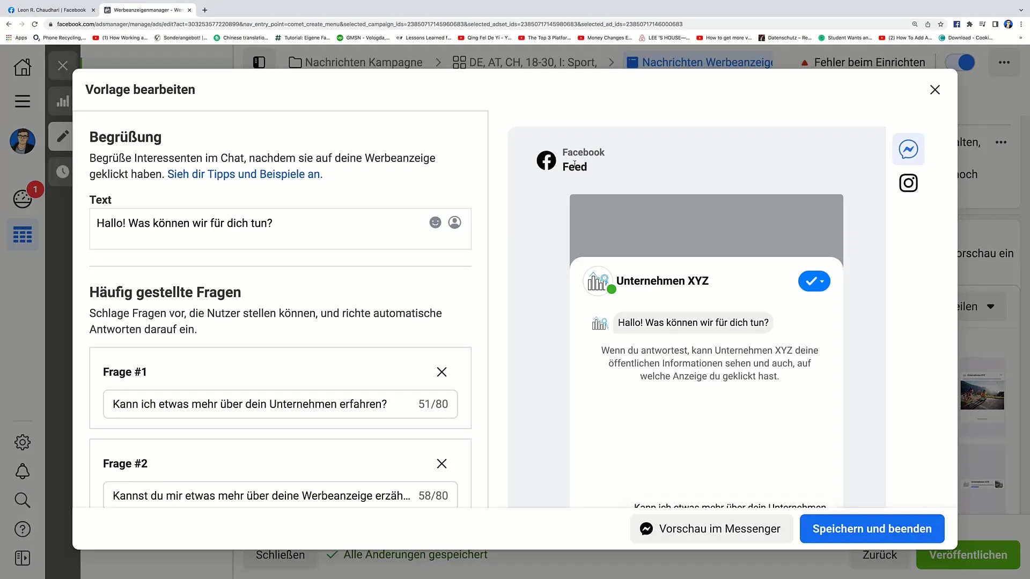The image size is (1030, 579).
Task: Click the Messenger icon on right panel
Action: pyautogui.click(x=909, y=149)
